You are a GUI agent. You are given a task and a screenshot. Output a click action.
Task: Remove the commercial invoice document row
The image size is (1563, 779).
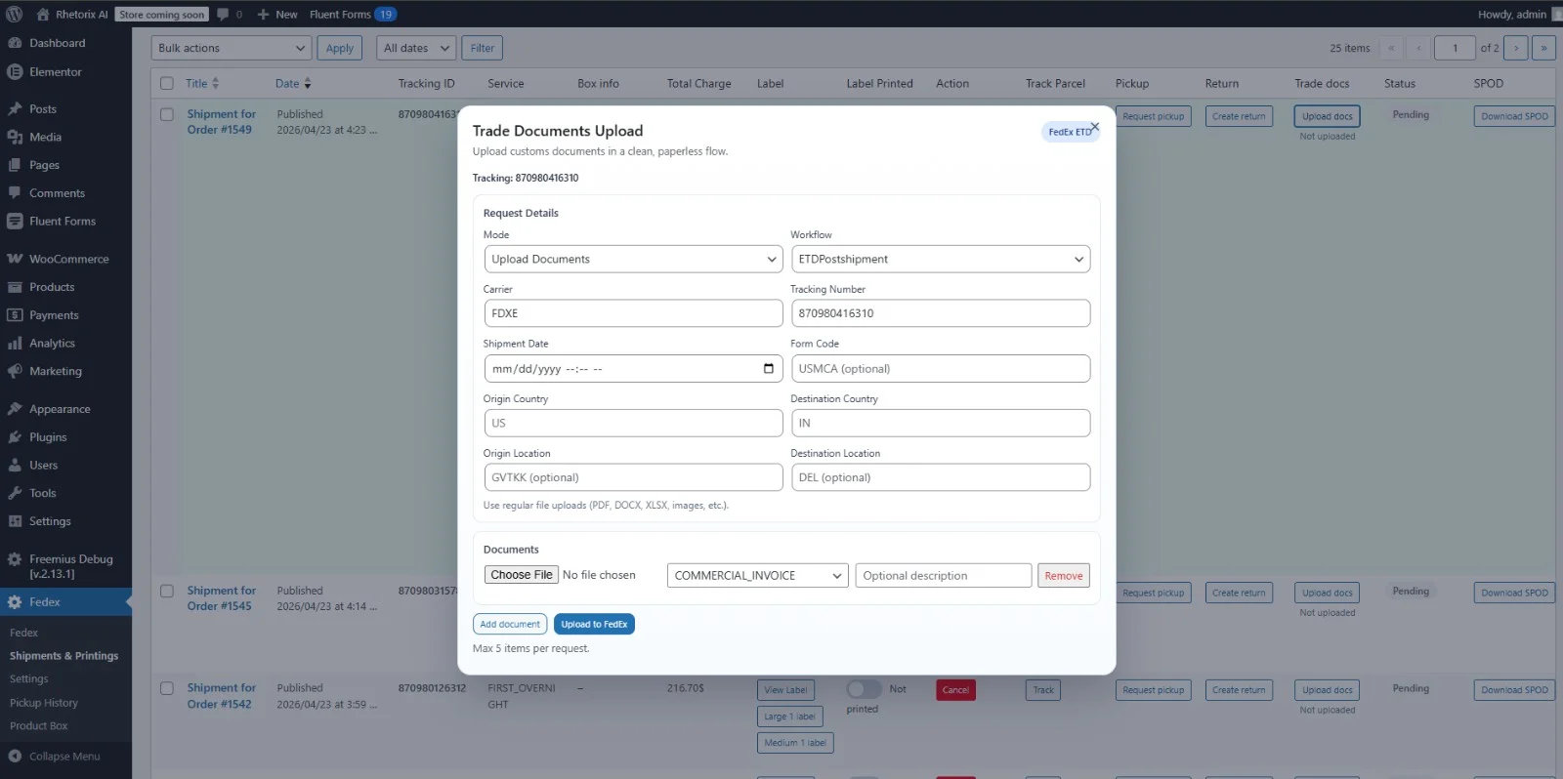[x=1064, y=576]
